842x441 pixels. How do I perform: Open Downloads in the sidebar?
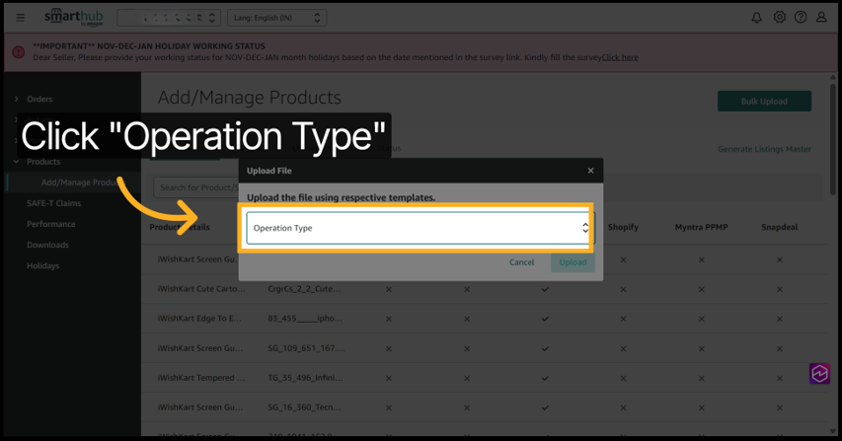tap(47, 245)
